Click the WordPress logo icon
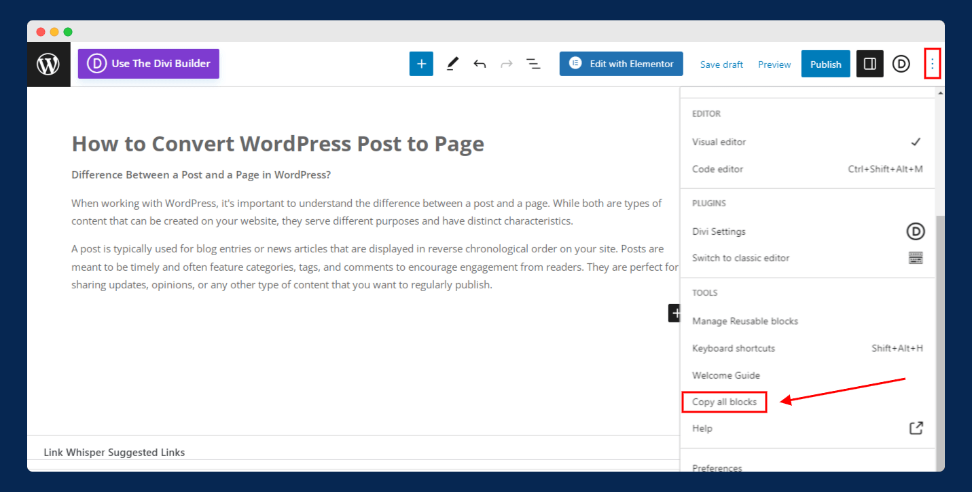Viewport: 972px width, 492px height. [x=48, y=64]
